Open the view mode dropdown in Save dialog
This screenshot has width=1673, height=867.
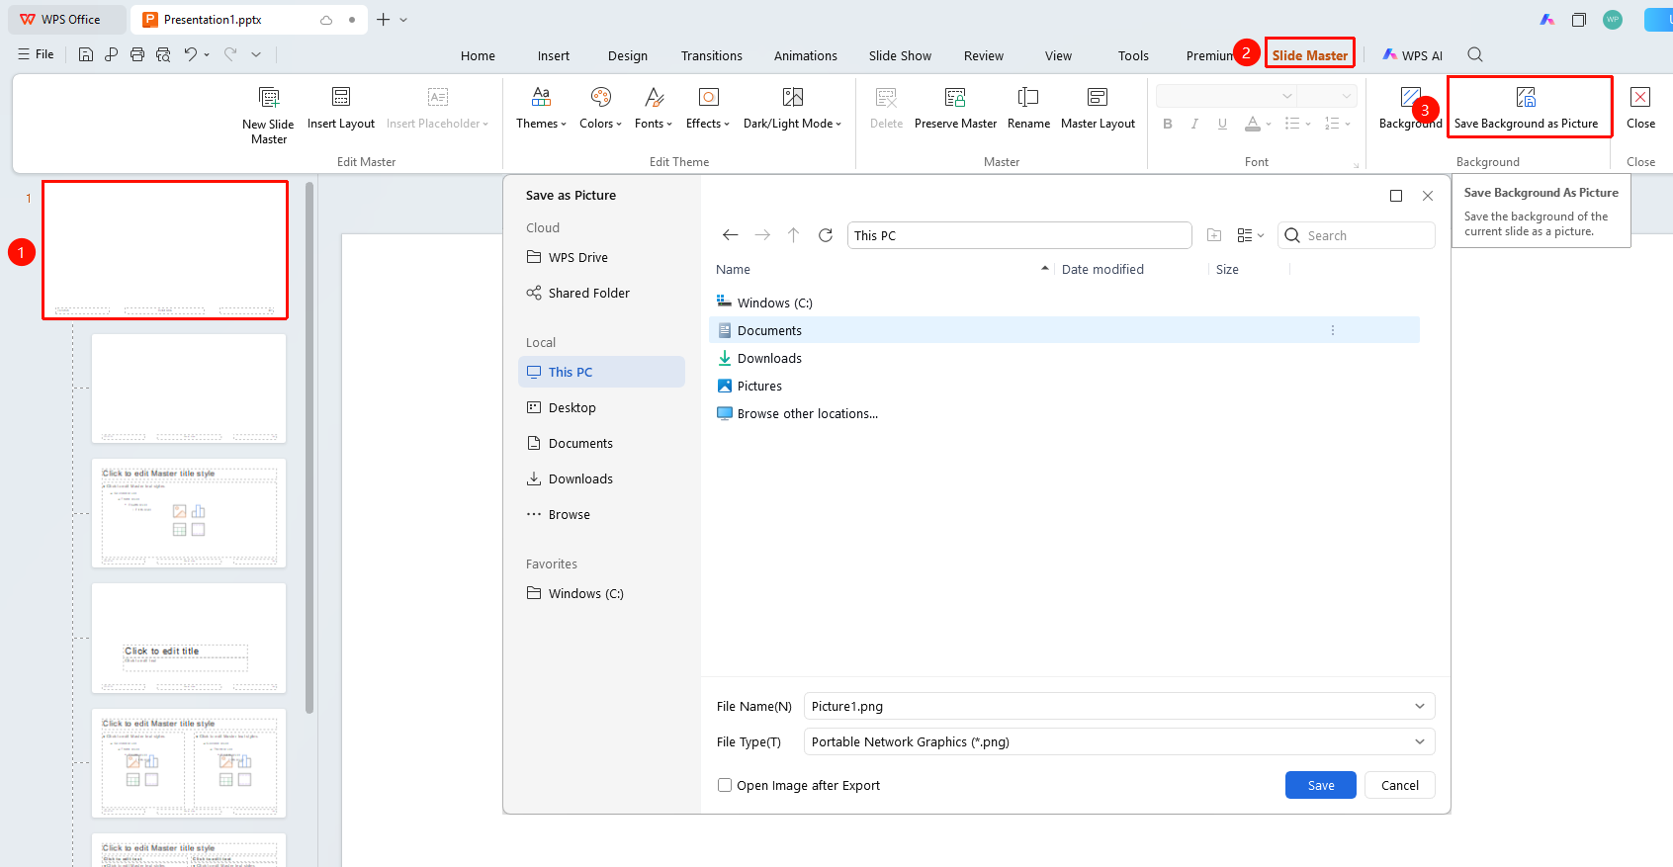point(1251,235)
